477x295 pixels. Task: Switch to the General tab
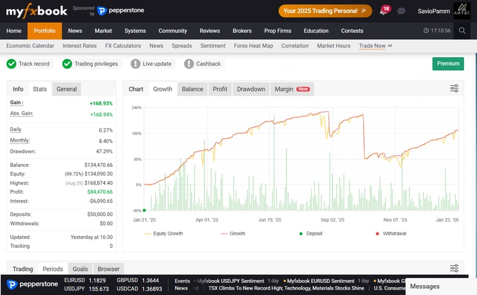[x=66, y=89]
